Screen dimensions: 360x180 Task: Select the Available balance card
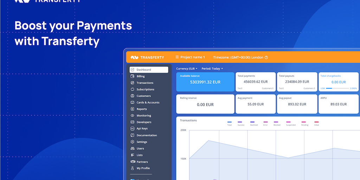[205, 82]
